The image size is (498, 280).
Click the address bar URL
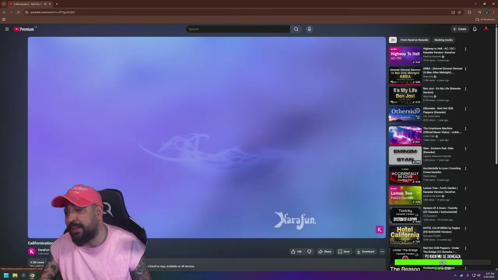[x=53, y=12]
